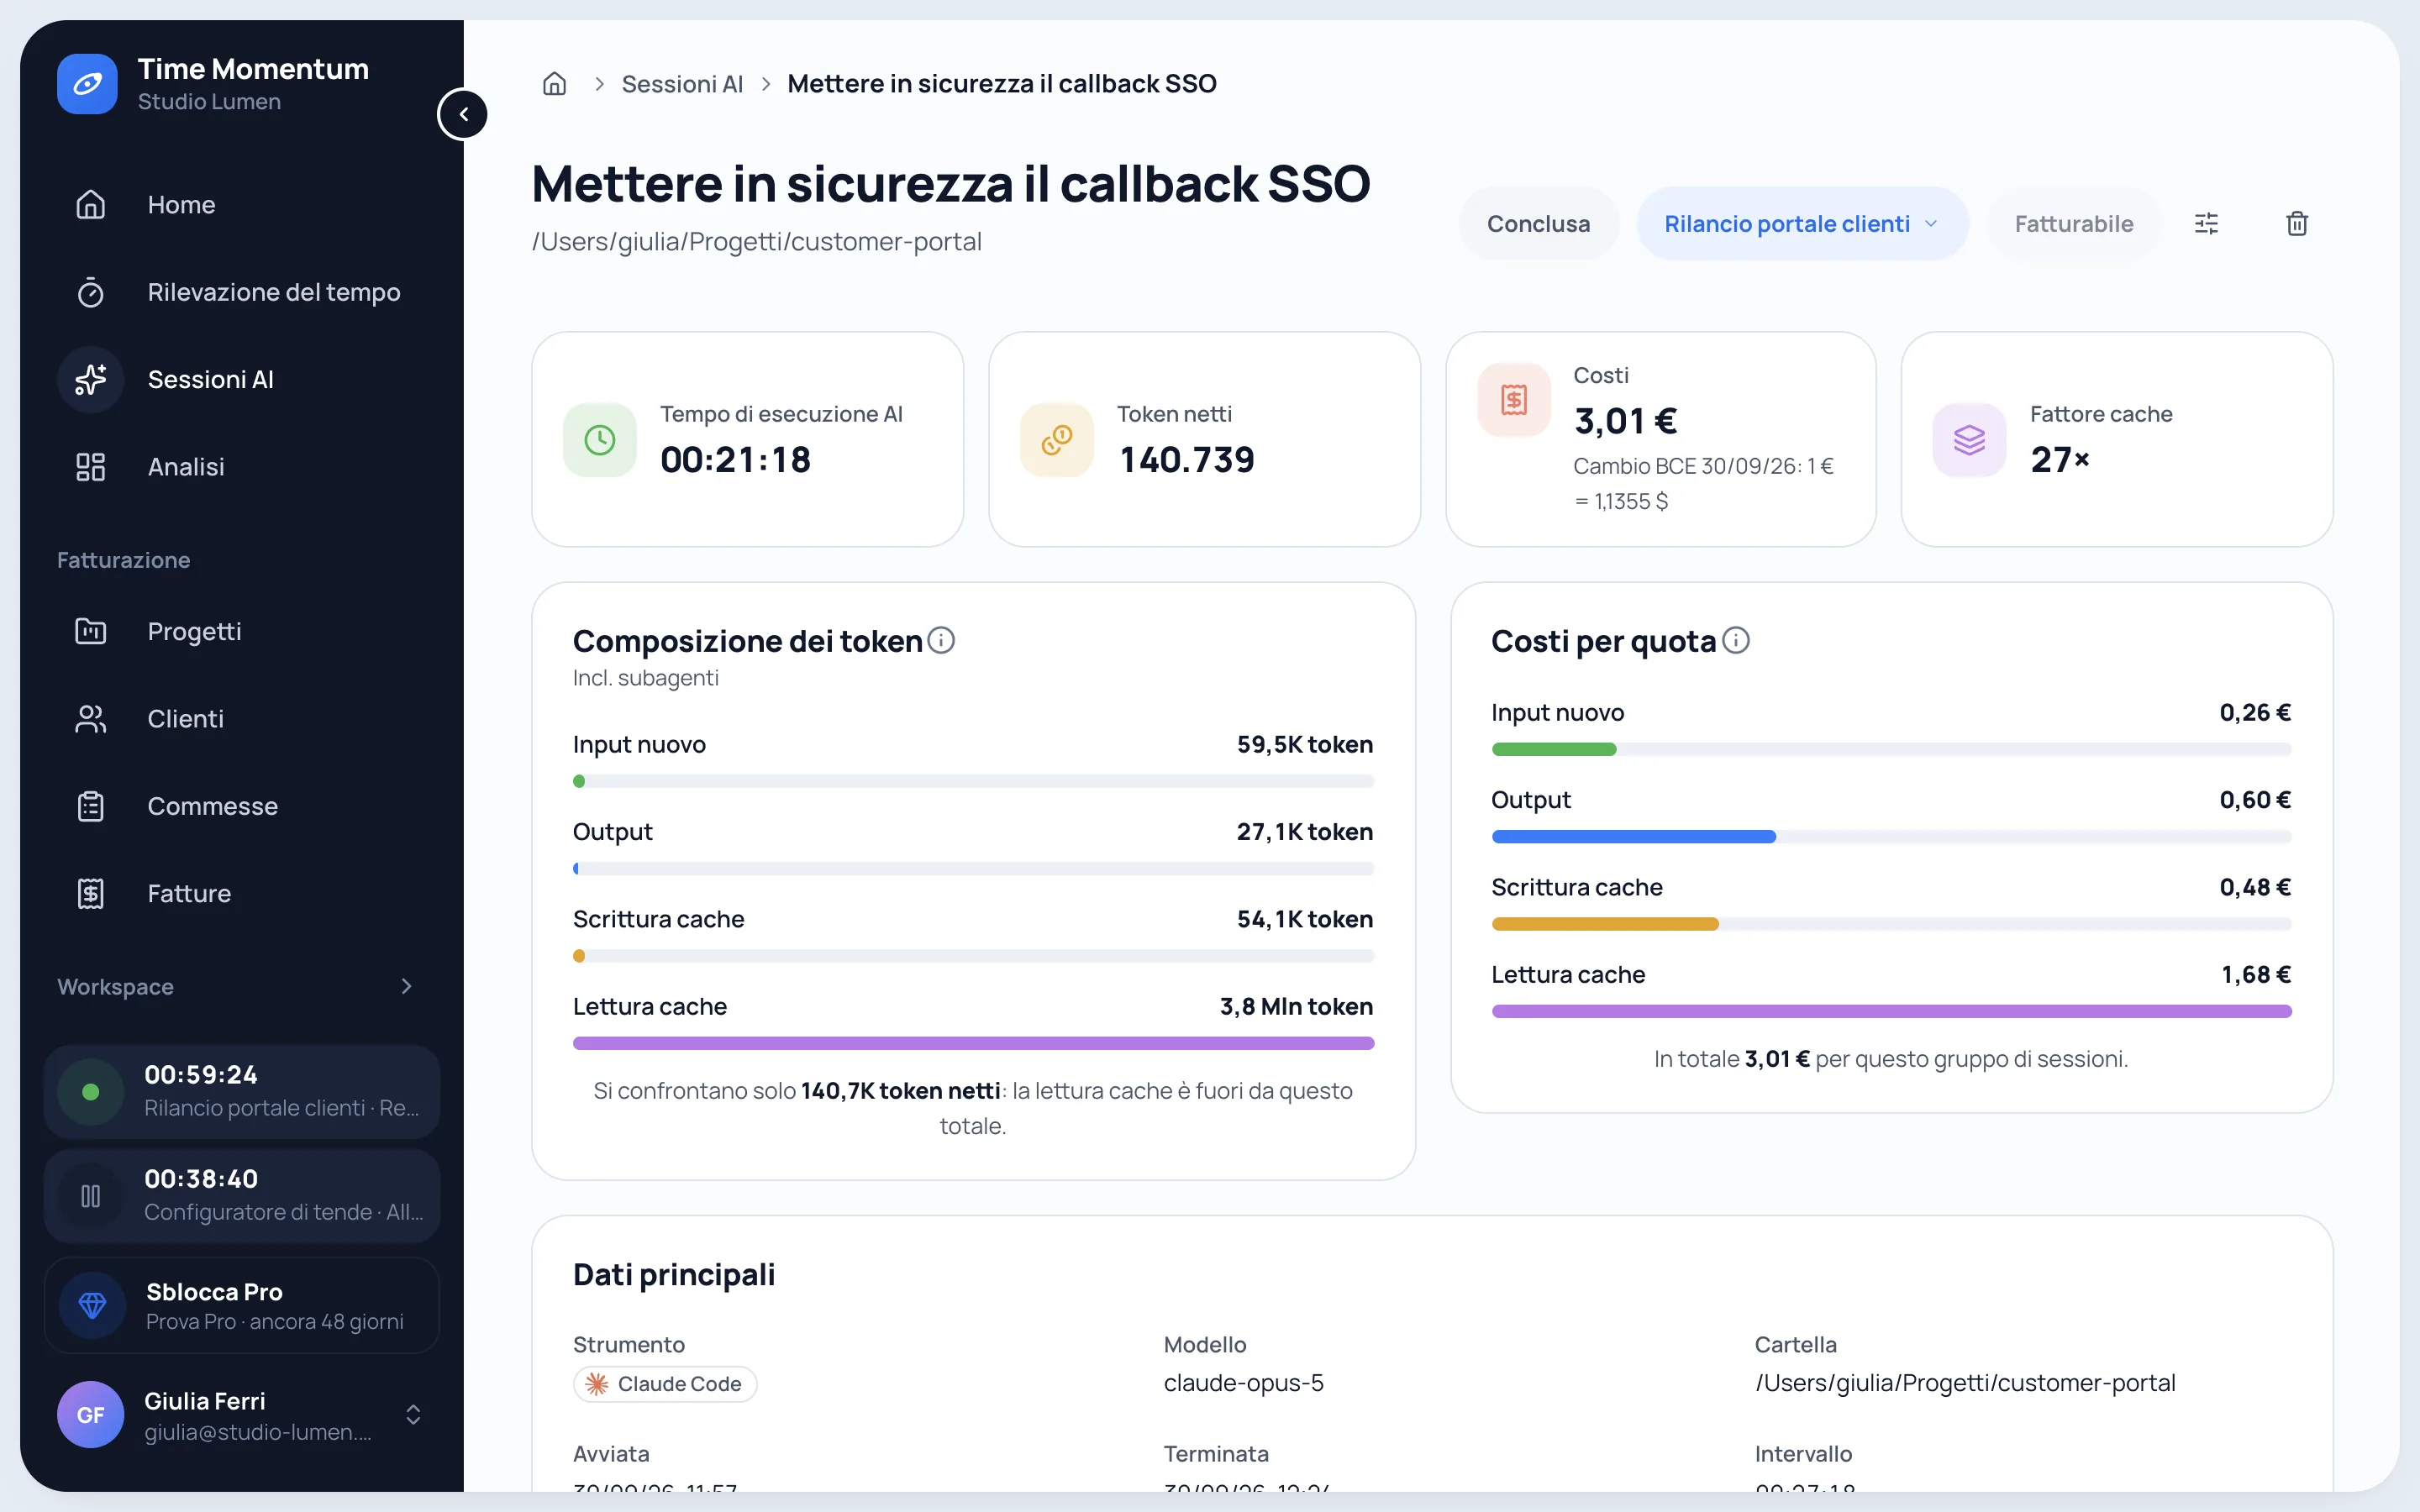
Task: Open Analisi in the sidebar
Action: coord(242,467)
